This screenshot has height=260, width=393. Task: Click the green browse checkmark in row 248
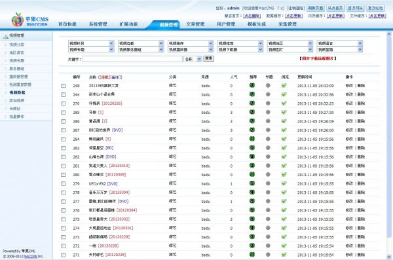click(284, 86)
